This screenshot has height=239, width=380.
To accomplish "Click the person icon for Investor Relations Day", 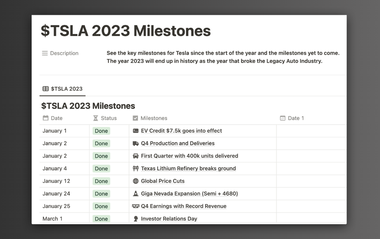I will (135, 219).
